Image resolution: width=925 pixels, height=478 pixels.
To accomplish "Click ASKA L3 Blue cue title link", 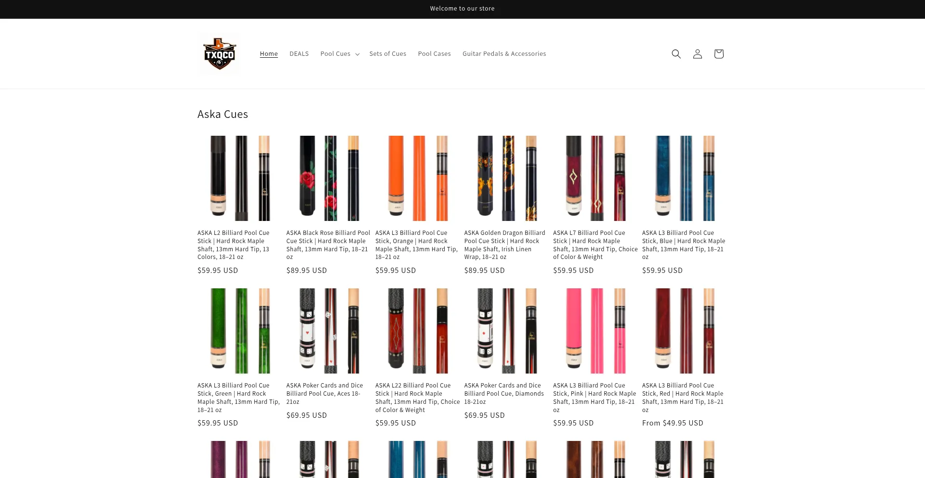I will [684, 245].
